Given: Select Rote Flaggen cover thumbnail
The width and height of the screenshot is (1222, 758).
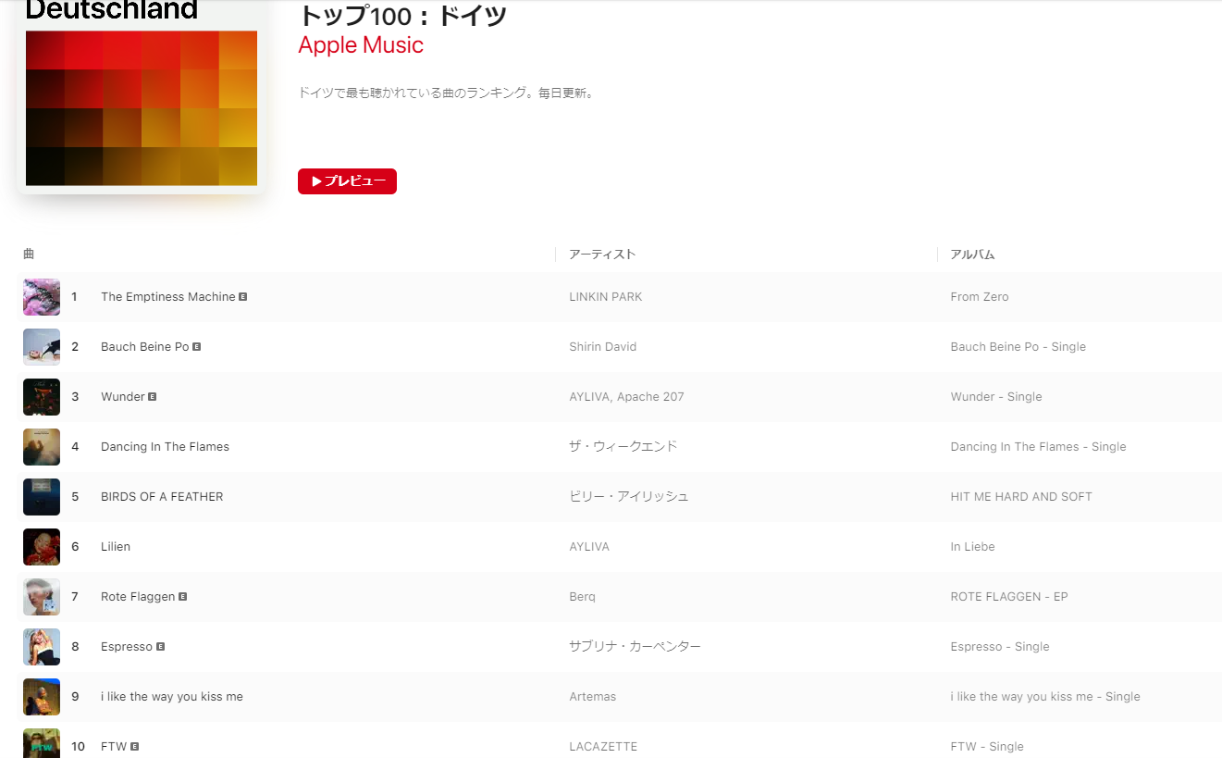Looking at the screenshot, I should [42, 597].
